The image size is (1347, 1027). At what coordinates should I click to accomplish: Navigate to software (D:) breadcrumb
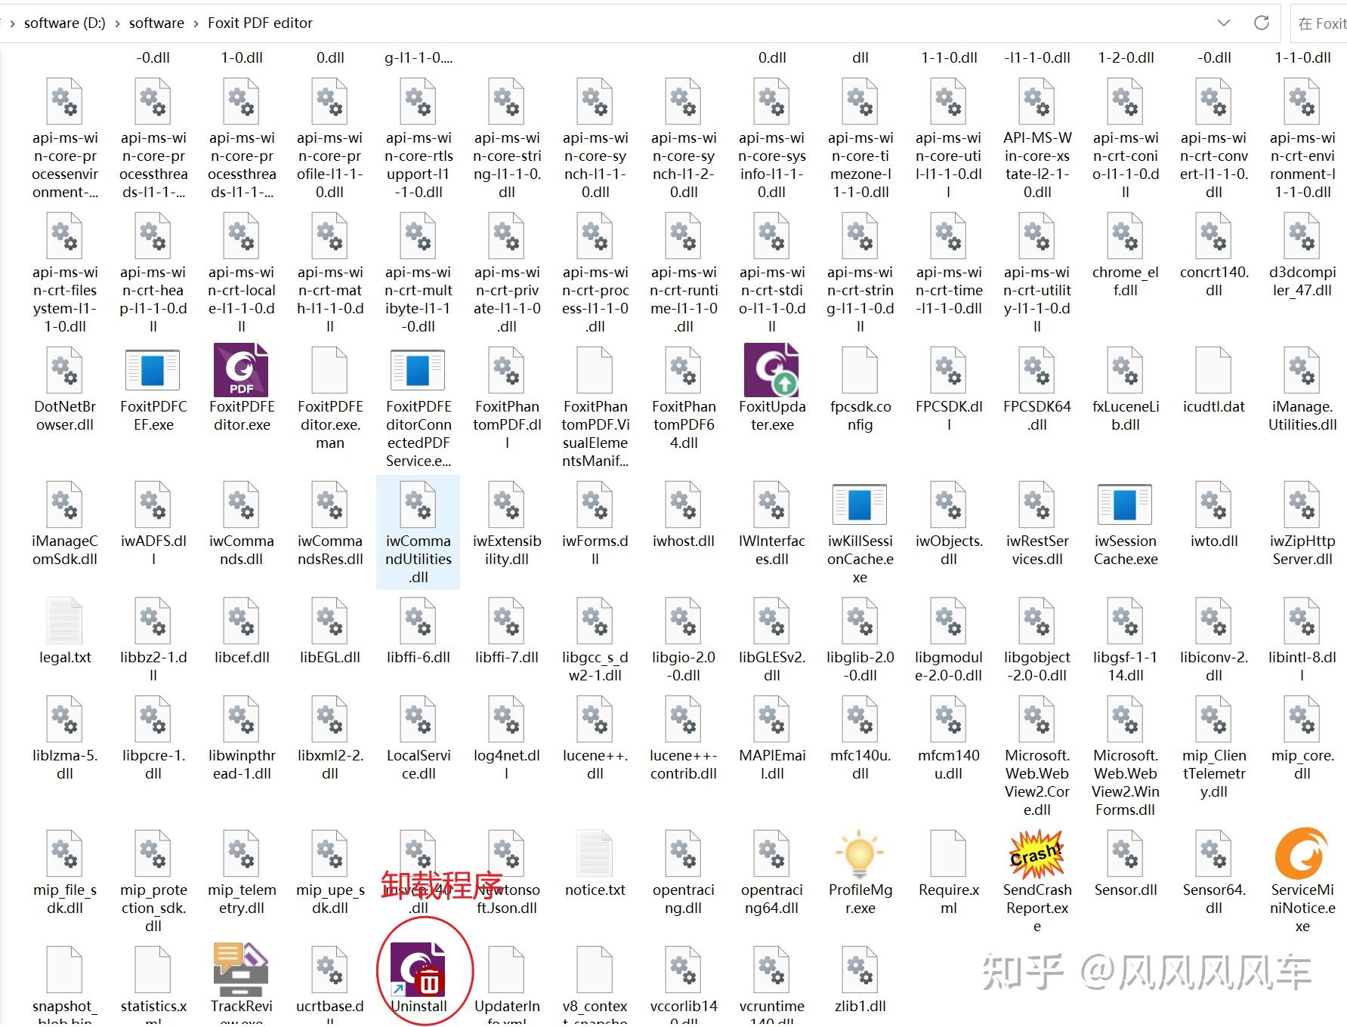[65, 23]
